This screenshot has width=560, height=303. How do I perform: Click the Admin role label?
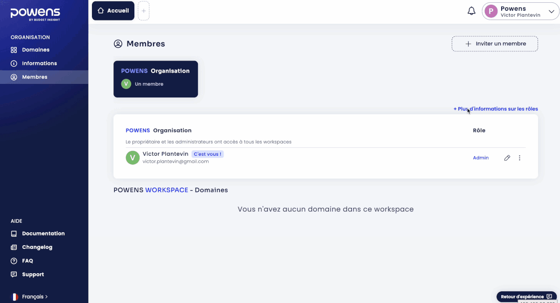(x=481, y=158)
